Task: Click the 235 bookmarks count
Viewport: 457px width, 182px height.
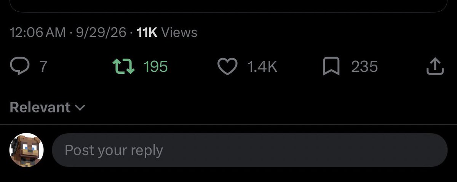Action: pyautogui.click(x=364, y=67)
